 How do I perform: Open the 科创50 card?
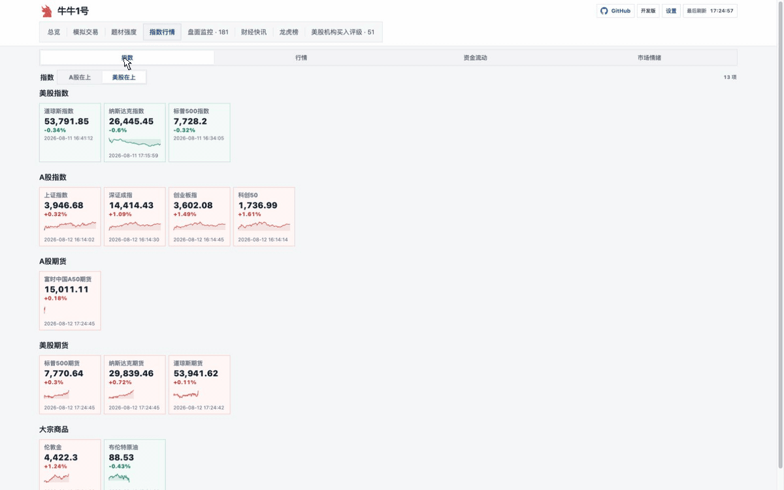[x=264, y=217]
